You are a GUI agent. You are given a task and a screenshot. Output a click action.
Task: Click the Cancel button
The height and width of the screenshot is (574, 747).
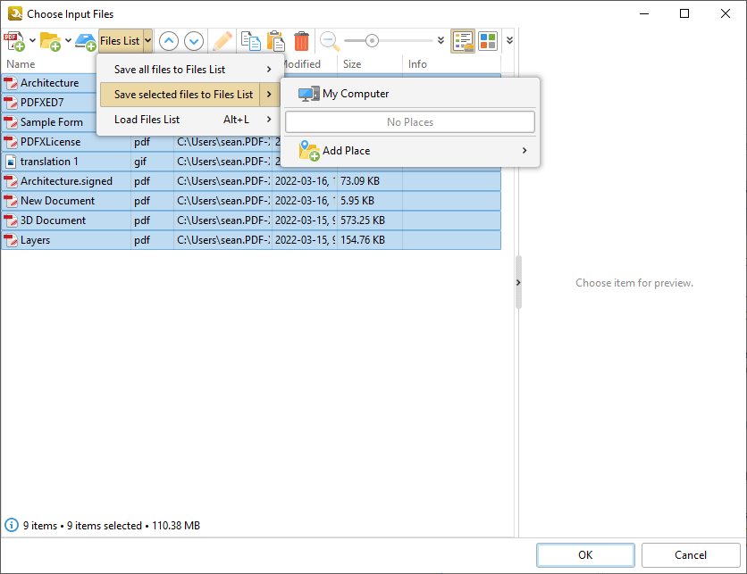click(691, 555)
